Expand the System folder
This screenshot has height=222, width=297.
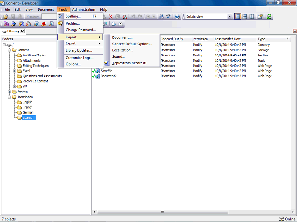pyautogui.click(x=9, y=92)
